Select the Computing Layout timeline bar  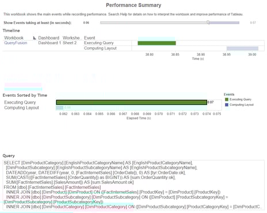coord(242,48)
